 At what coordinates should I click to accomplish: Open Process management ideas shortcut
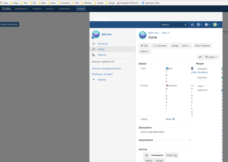pos(106,69)
